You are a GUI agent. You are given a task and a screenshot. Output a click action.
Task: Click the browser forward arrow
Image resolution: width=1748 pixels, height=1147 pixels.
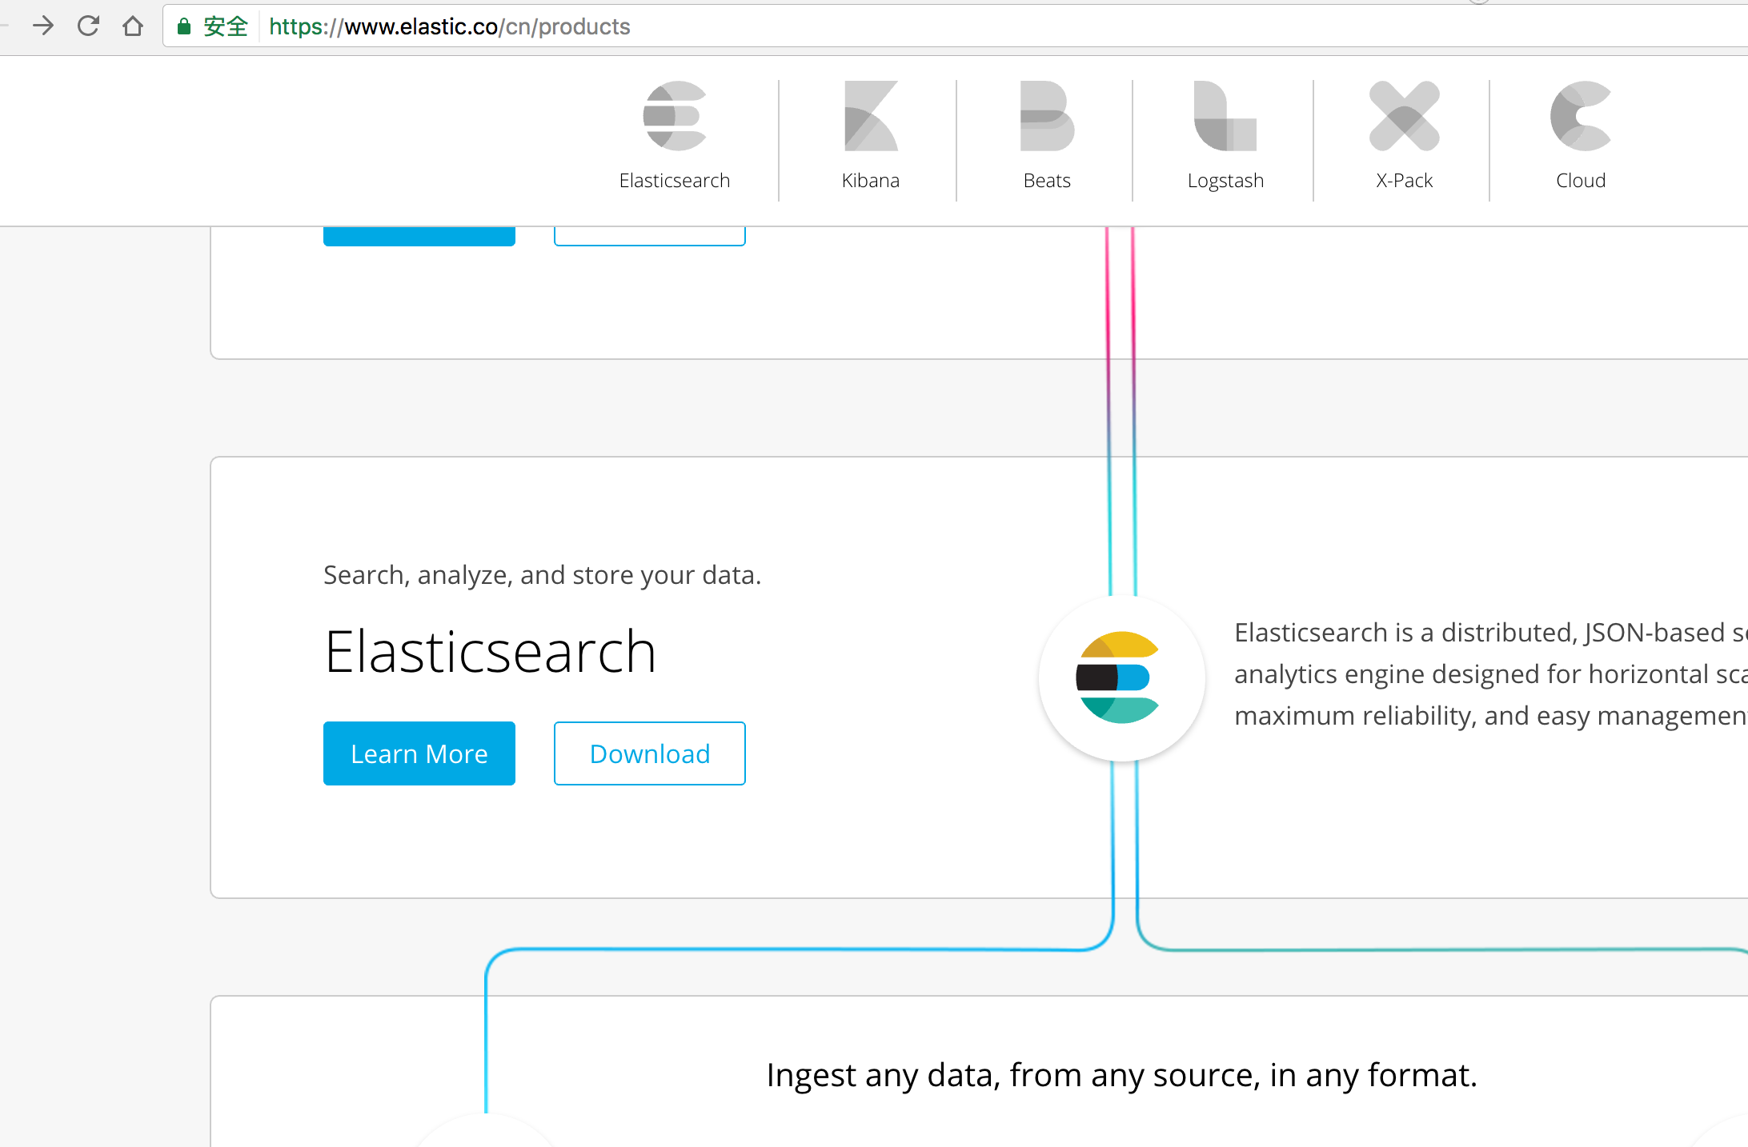[x=43, y=26]
